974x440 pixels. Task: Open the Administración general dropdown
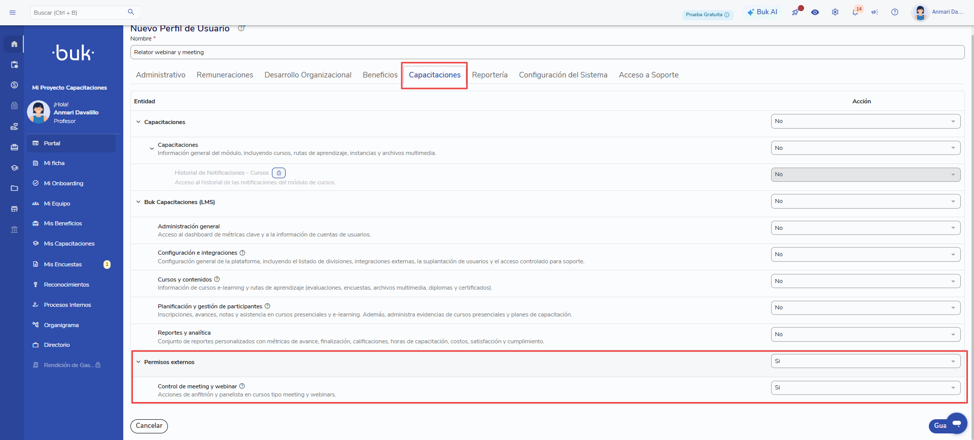click(865, 228)
